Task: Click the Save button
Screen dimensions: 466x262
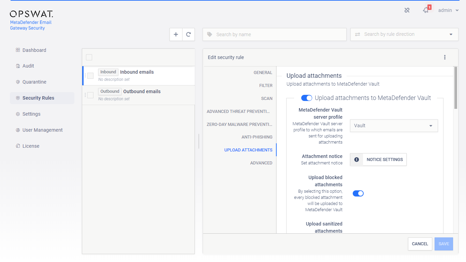Action: (444, 244)
